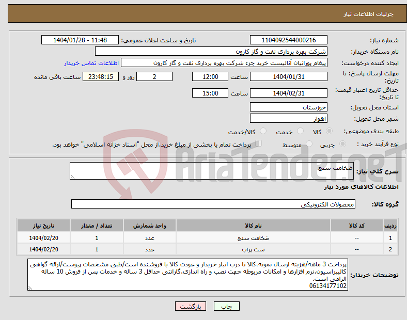Click the goods group field محصولات الکترونیکی

point(213,204)
